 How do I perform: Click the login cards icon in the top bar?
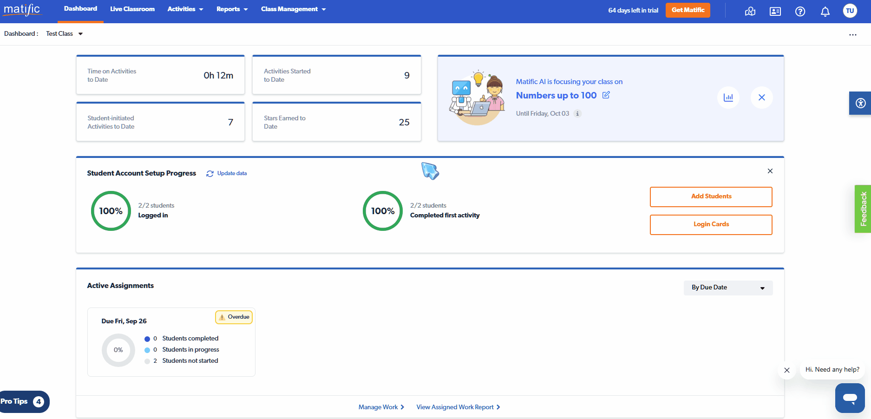click(x=775, y=12)
